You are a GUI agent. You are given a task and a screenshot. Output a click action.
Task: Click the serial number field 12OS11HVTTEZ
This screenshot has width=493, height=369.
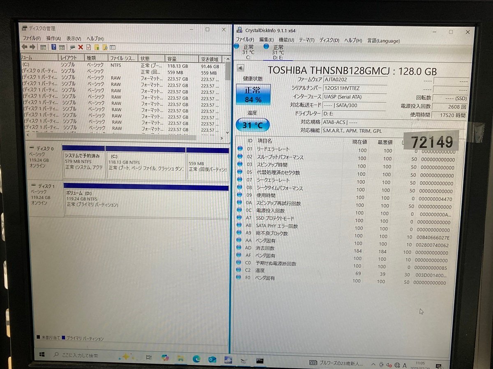pos(354,88)
